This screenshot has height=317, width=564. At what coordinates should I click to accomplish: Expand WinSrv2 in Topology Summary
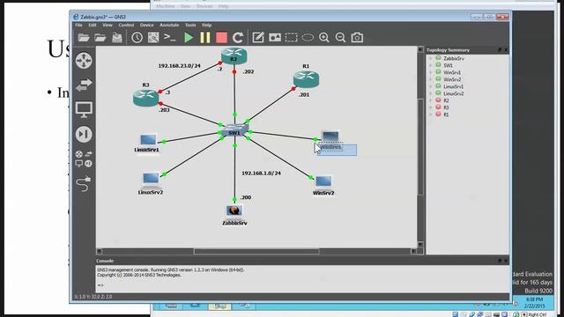(431, 79)
